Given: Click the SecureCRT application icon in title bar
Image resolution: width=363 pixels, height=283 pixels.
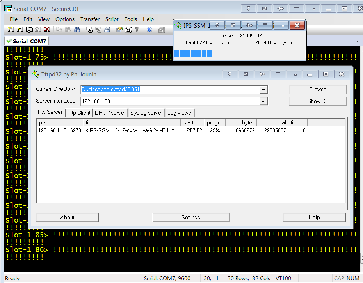Looking at the screenshot, I should click(8, 9).
